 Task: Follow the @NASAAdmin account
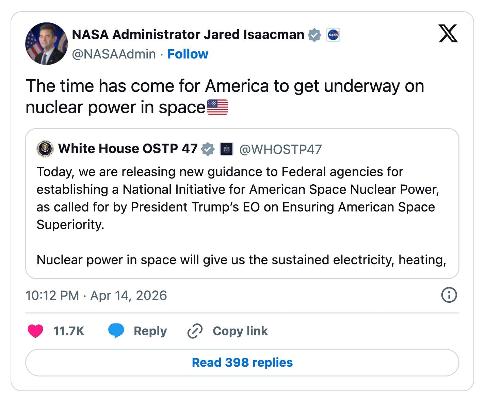click(x=188, y=54)
